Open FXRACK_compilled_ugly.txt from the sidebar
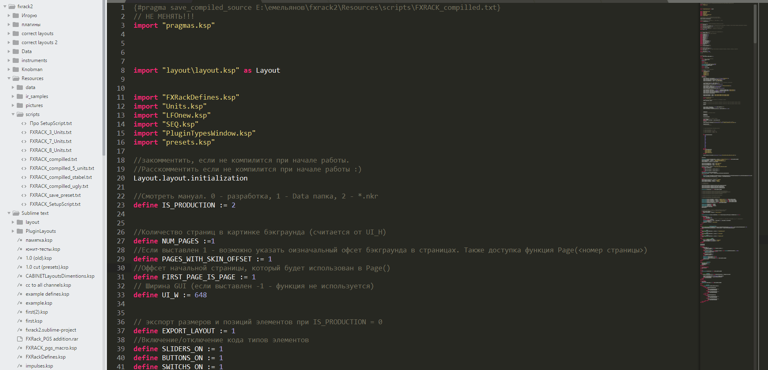Viewport: 768px width, 370px height. (x=59, y=186)
